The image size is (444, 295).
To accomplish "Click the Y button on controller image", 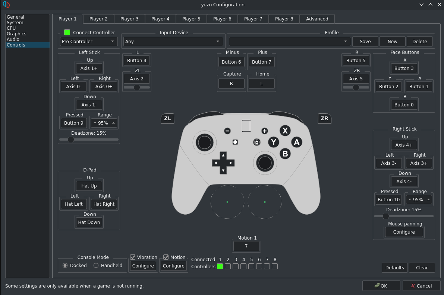I will click(x=274, y=142).
